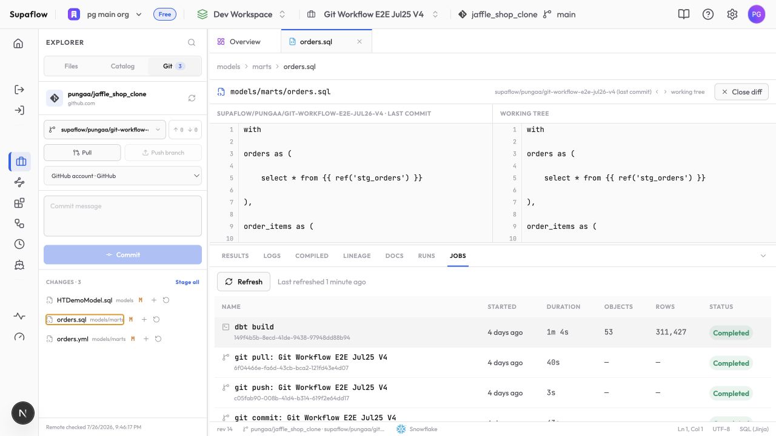The image size is (776, 436).
Task: Search the Explorer panel
Action: pos(192,42)
